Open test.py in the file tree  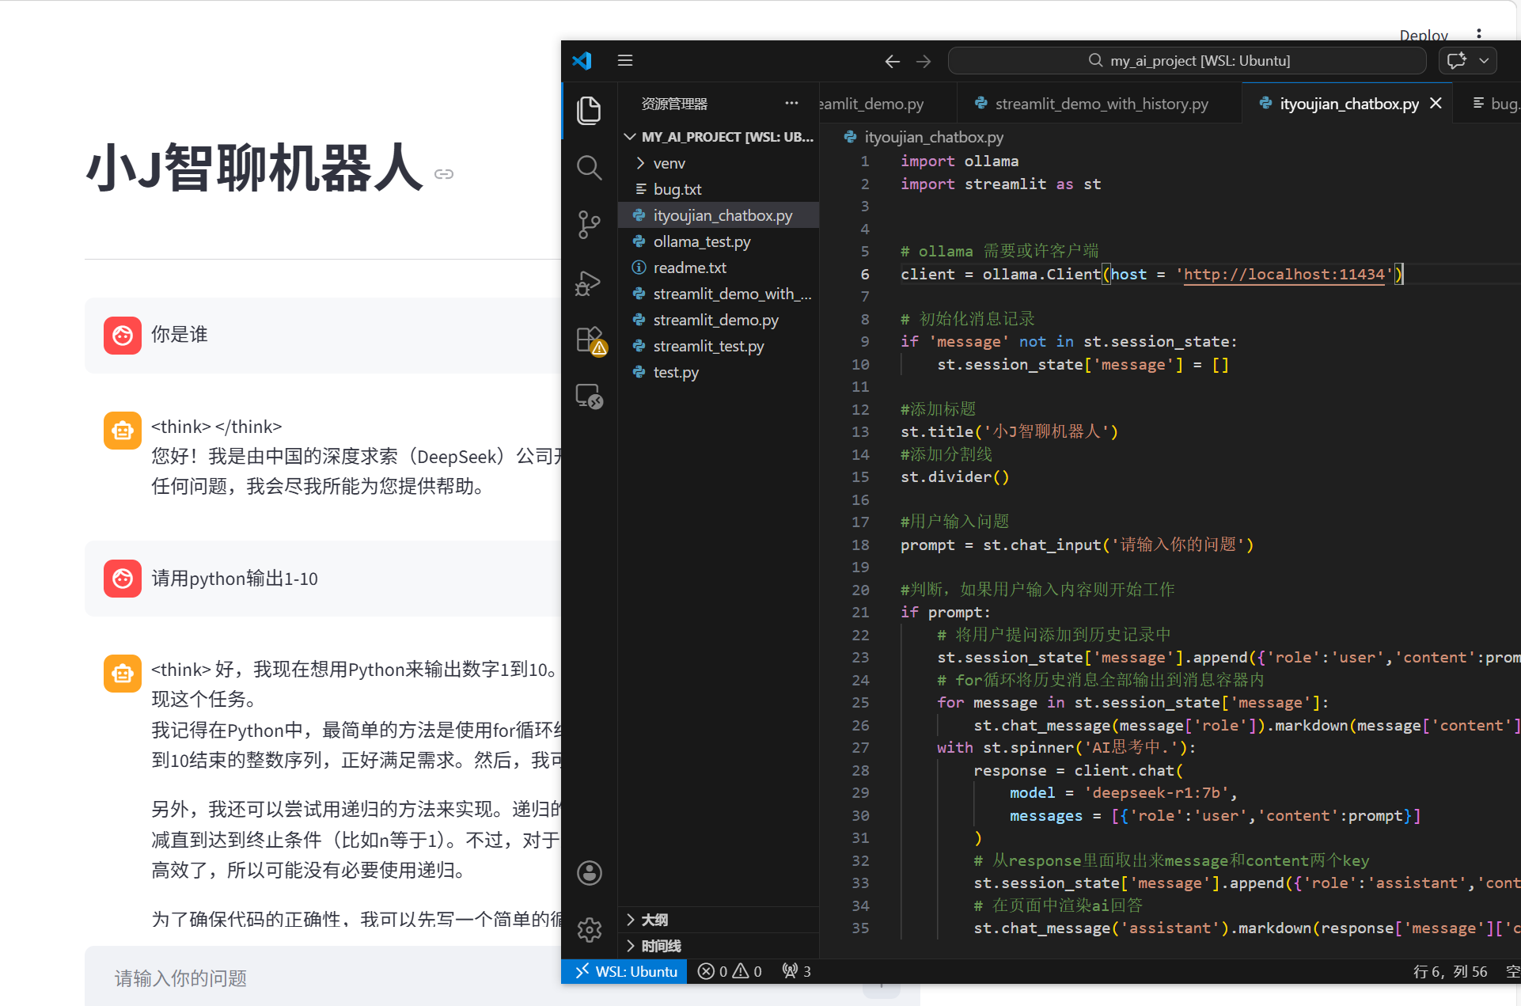719,372
